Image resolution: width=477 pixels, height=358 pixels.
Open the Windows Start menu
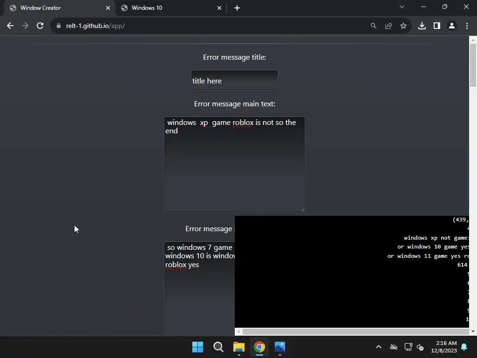[x=198, y=347]
